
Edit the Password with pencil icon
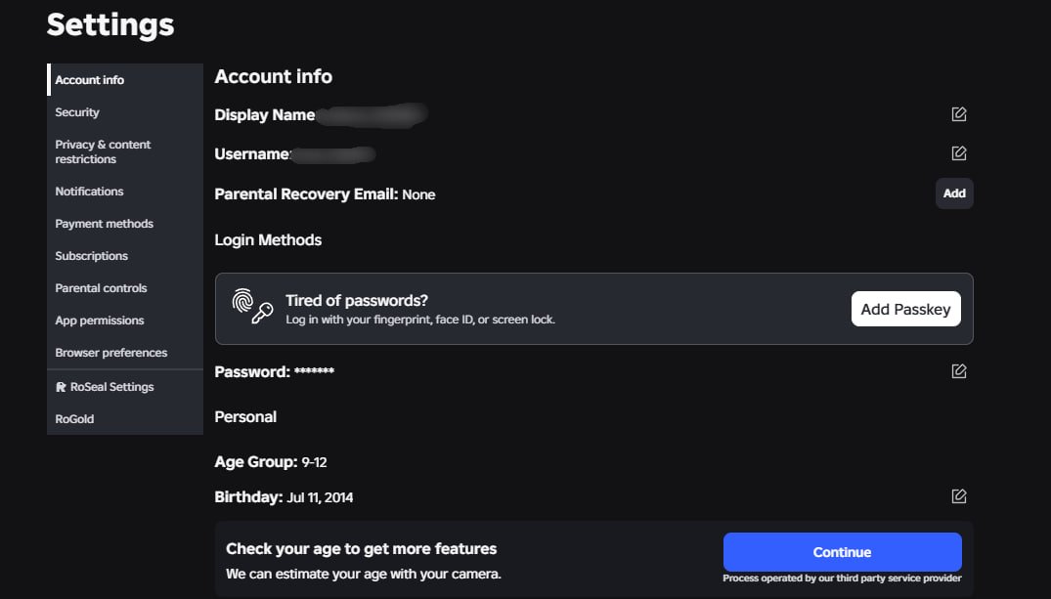point(958,371)
